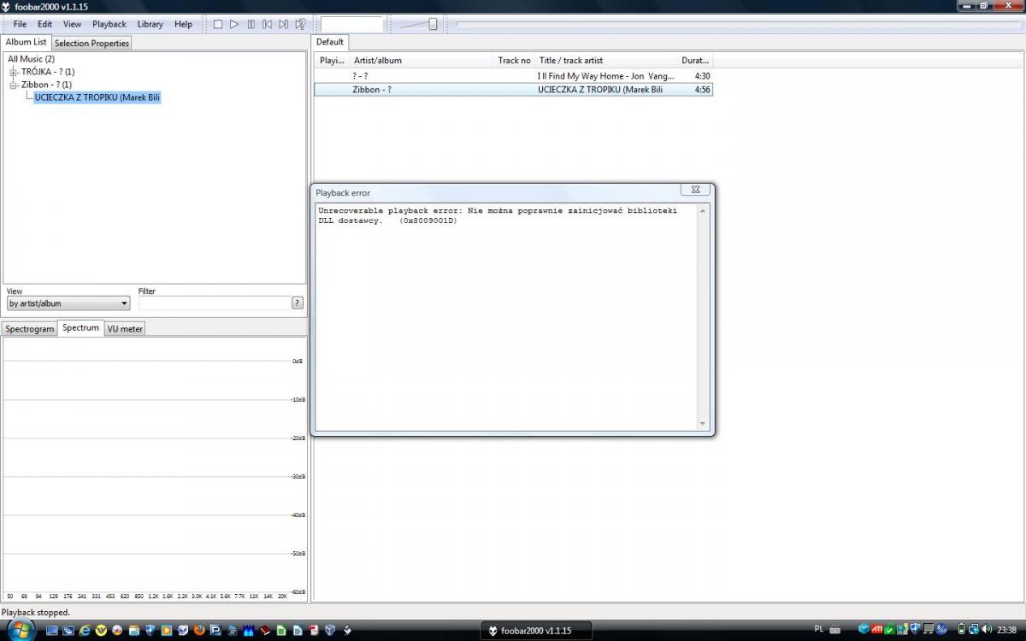This screenshot has height=641, width=1026.
Task: Select TRÓJKA - ? (1) in album list
Action: [x=48, y=72]
